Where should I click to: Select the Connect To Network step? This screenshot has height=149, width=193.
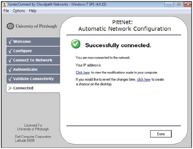click(33, 60)
